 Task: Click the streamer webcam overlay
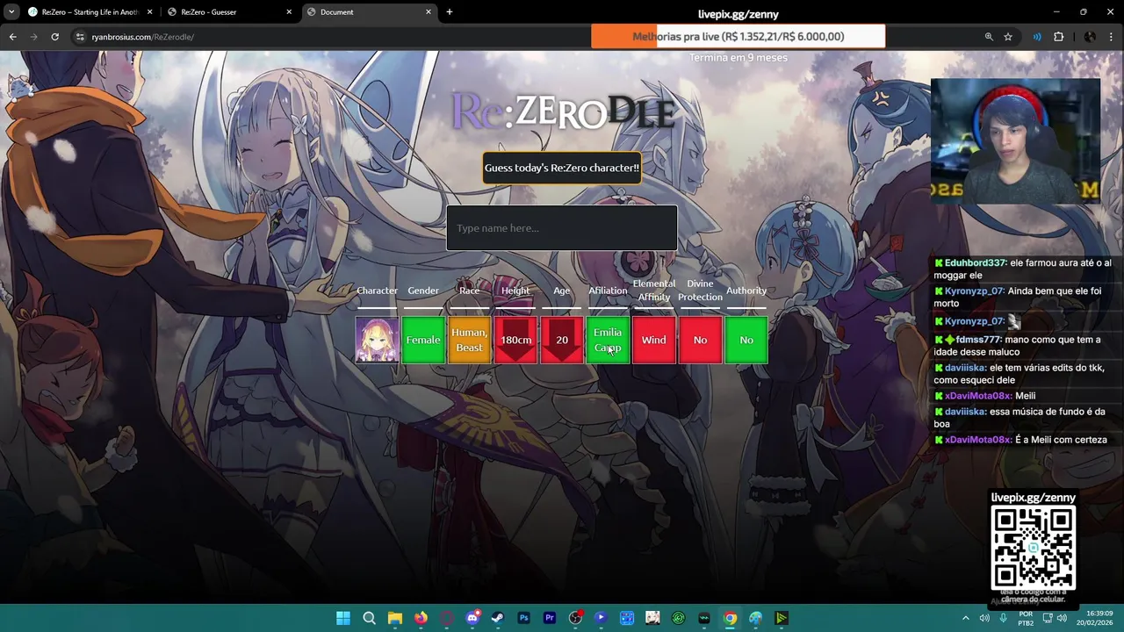tap(1015, 141)
